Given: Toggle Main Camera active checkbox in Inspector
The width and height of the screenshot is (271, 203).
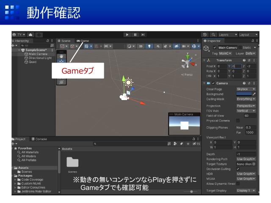Looking at the screenshot, I should (x=215, y=48).
